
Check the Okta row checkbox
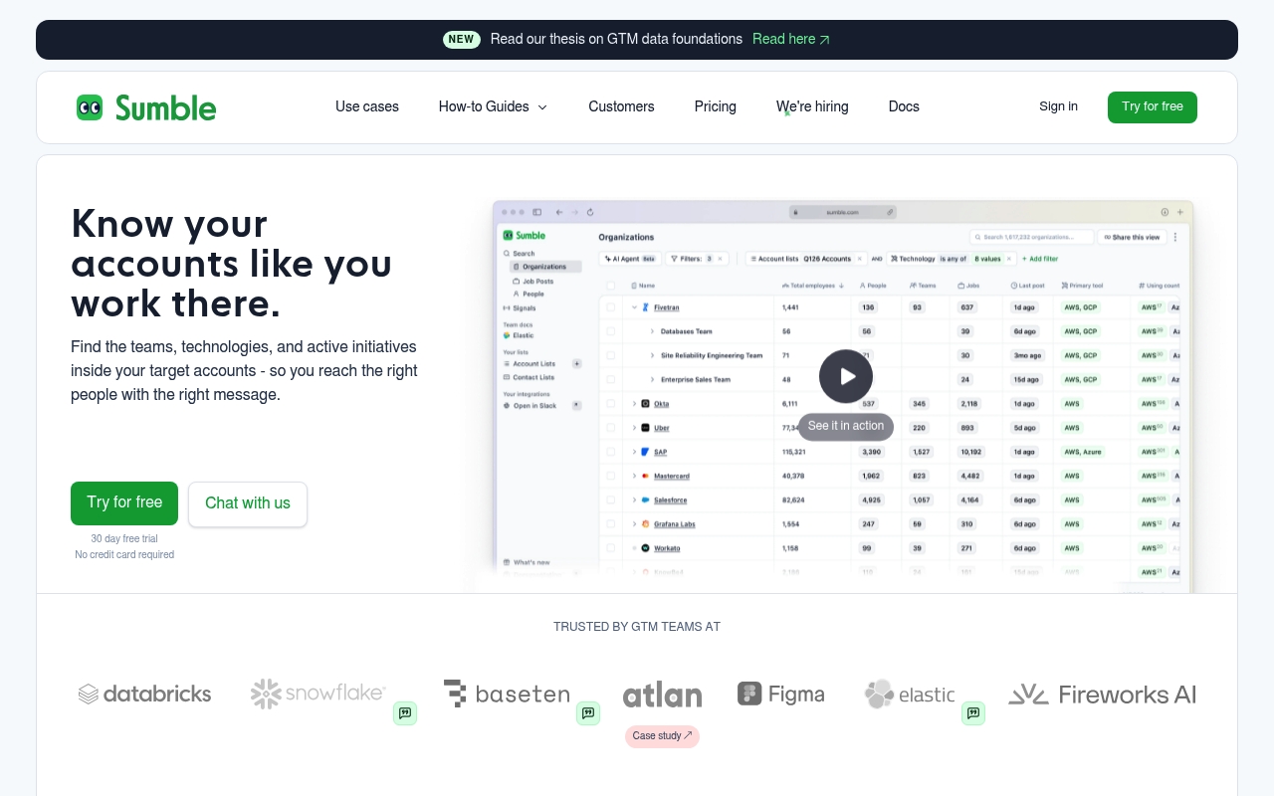(611, 404)
